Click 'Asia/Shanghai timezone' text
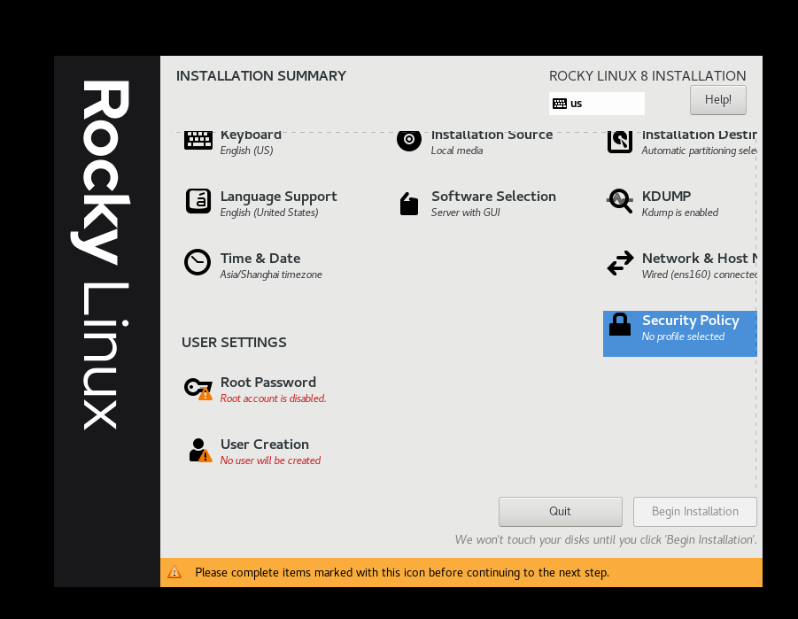798x619 pixels. 271,275
